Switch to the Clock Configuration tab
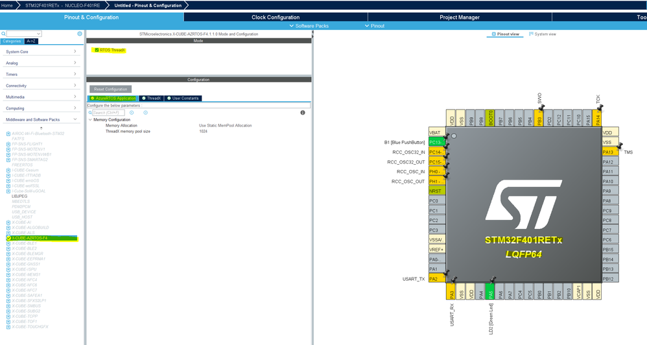Viewport: 647px width, 345px height. pyautogui.click(x=276, y=18)
